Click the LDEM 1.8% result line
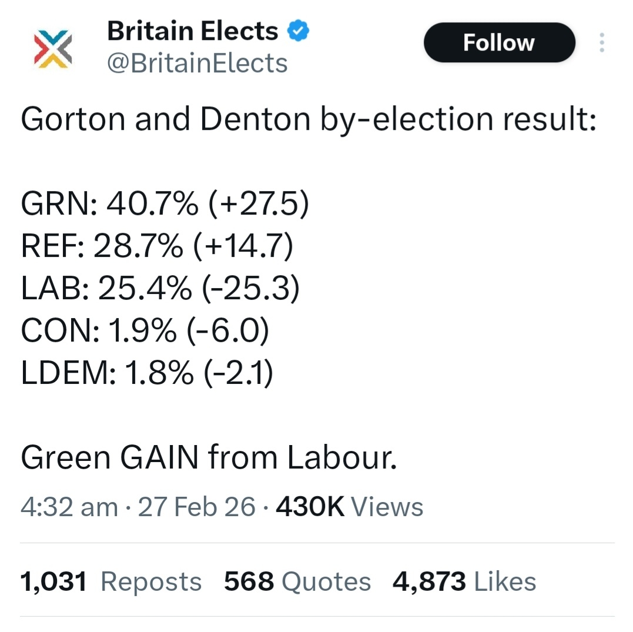Viewport: 633px width, 632px height. click(x=147, y=374)
